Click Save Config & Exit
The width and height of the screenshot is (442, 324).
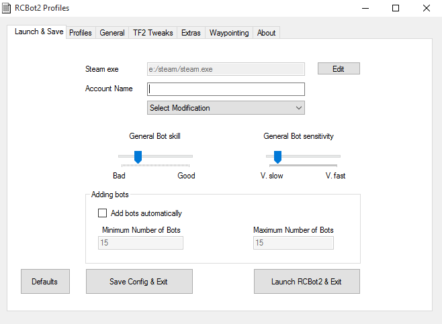pyautogui.click(x=139, y=282)
